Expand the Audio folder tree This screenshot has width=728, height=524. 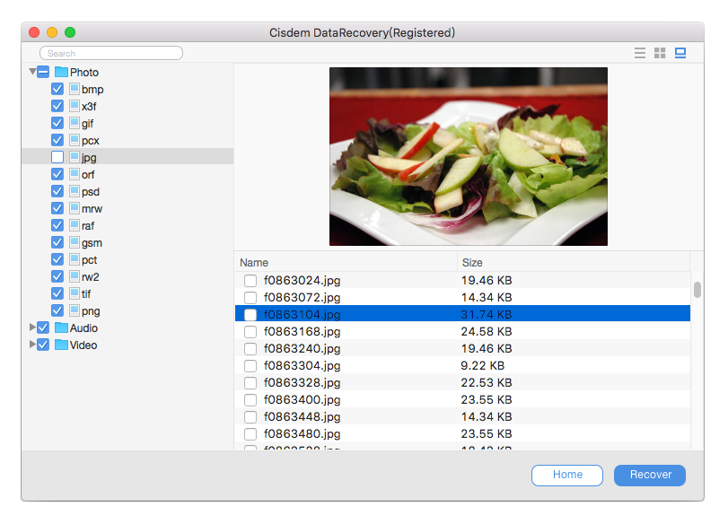[32, 327]
